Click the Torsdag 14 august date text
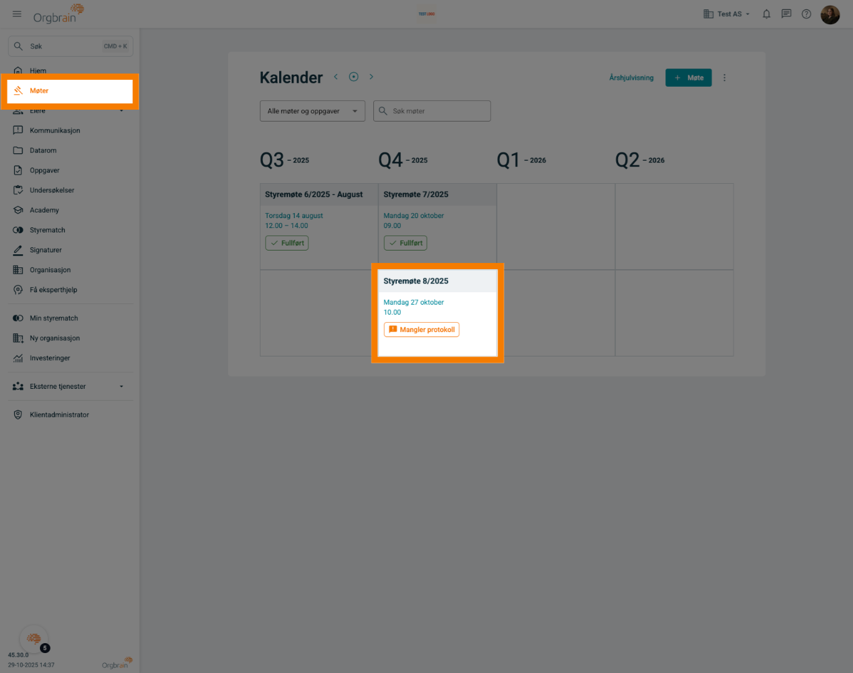 click(x=294, y=216)
